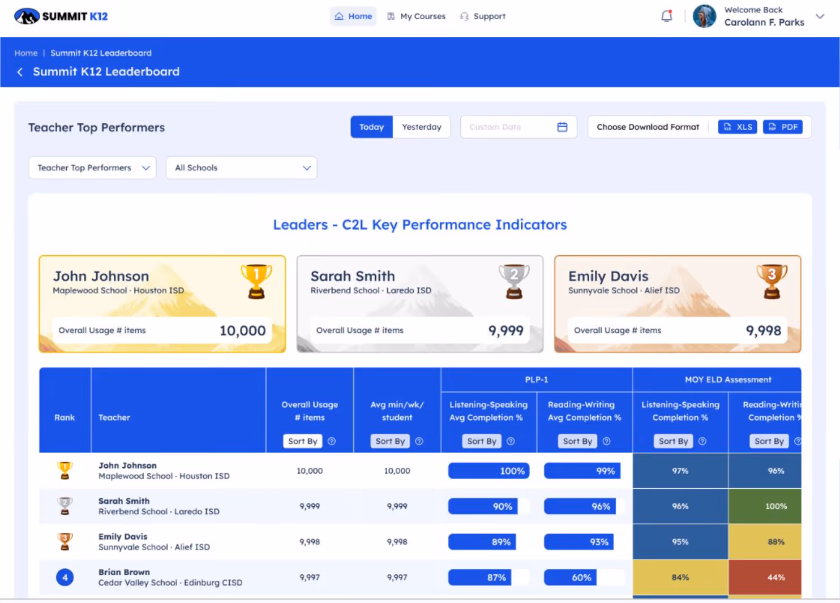840x603 pixels.
Task: Click help icon under Avg min/wk/student column
Action: pos(419,441)
